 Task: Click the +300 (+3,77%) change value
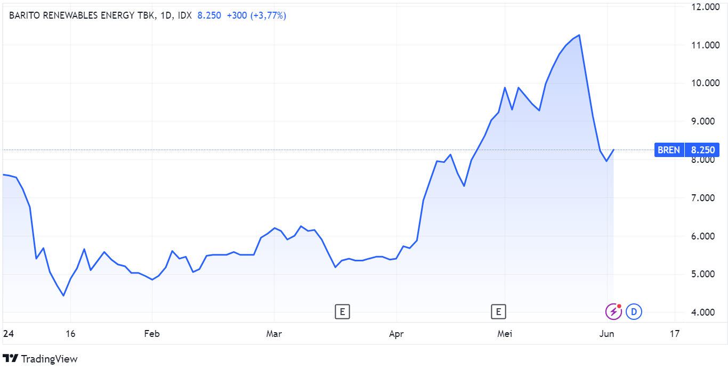(x=256, y=15)
